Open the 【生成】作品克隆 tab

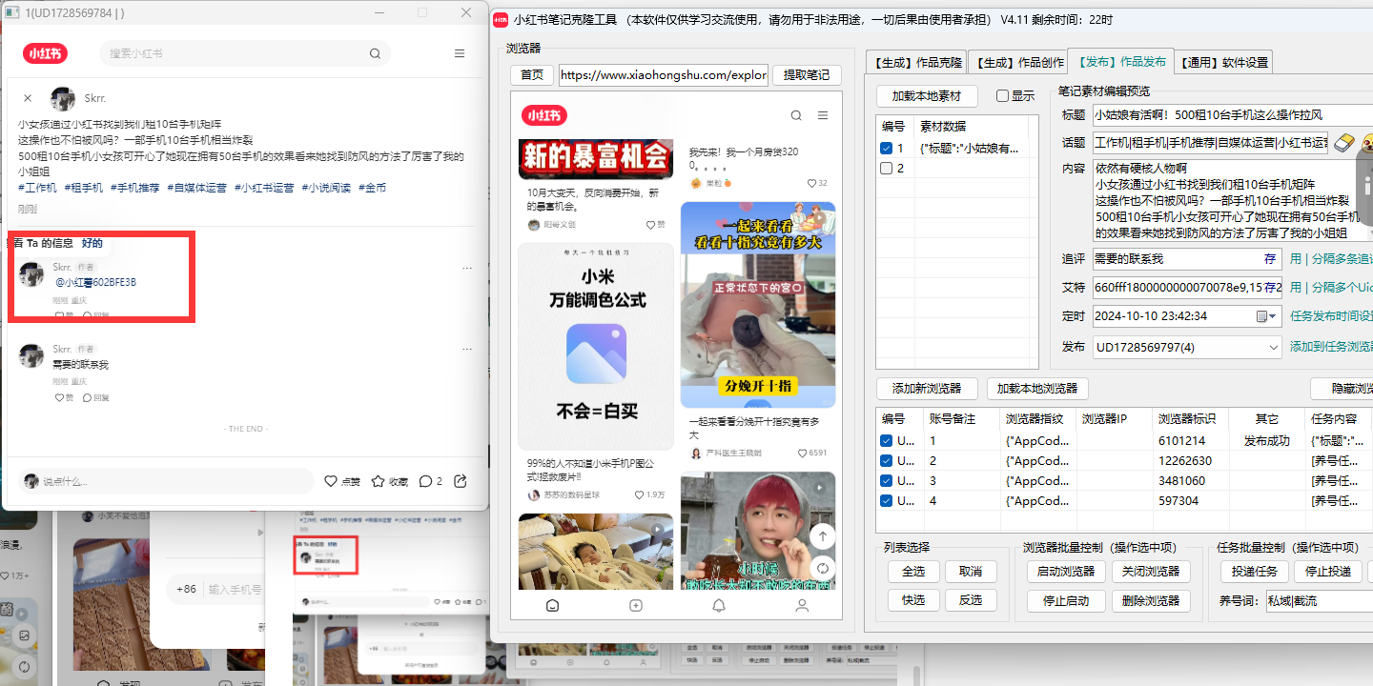pos(916,60)
